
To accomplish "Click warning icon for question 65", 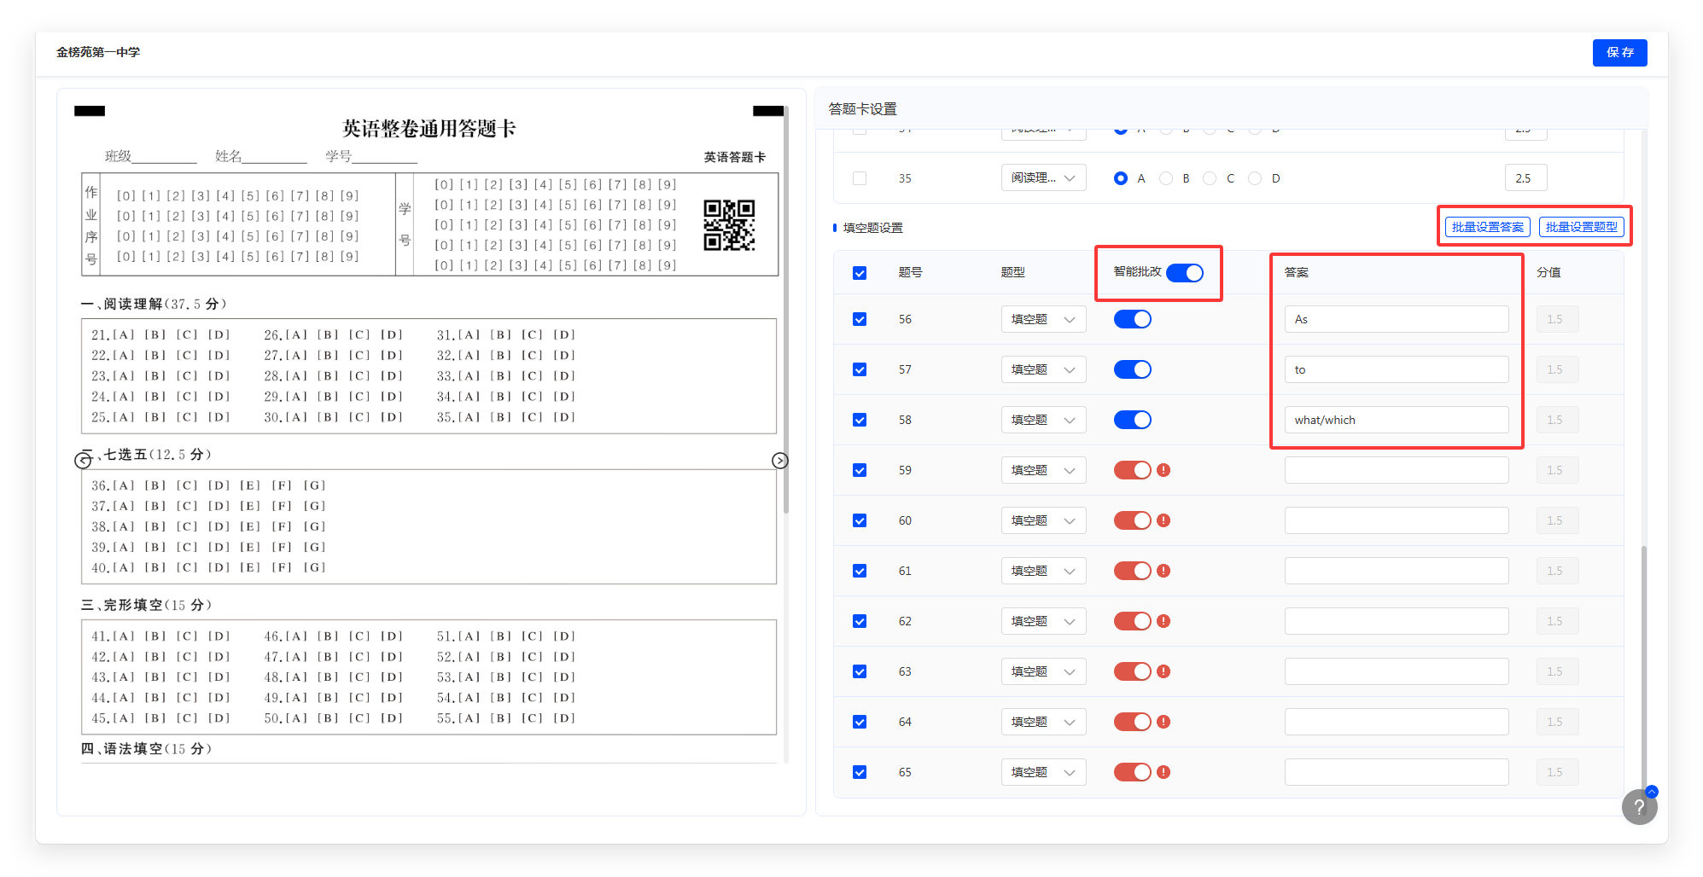I will coord(1164,772).
